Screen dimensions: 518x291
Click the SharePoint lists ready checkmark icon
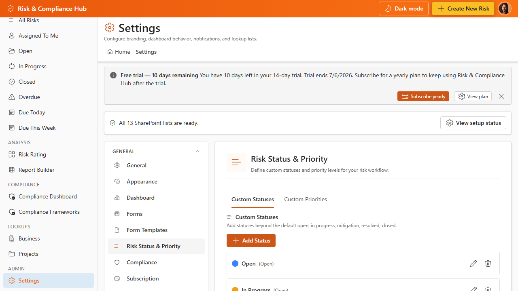pos(113,123)
